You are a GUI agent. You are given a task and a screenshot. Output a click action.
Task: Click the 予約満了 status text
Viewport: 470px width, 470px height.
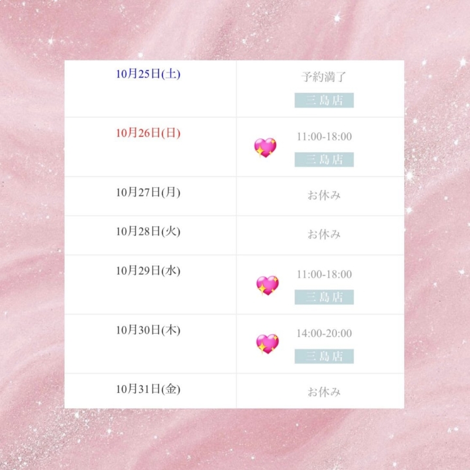point(324,77)
